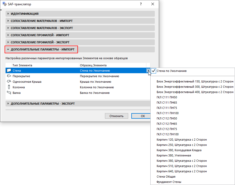
Task: Select the Перекрытие row label
Action: pos(21,76)
